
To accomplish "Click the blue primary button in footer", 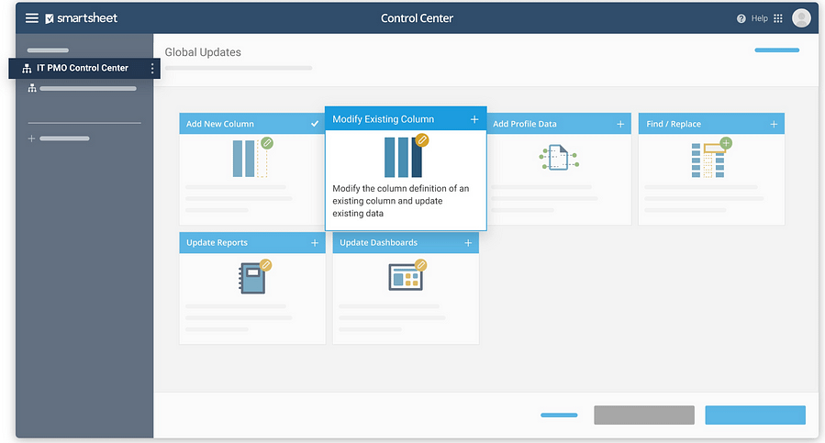I will tap(755, 415).
